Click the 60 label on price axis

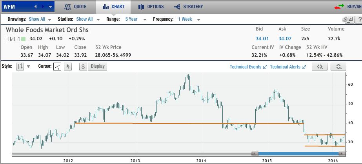click(351, 85)
